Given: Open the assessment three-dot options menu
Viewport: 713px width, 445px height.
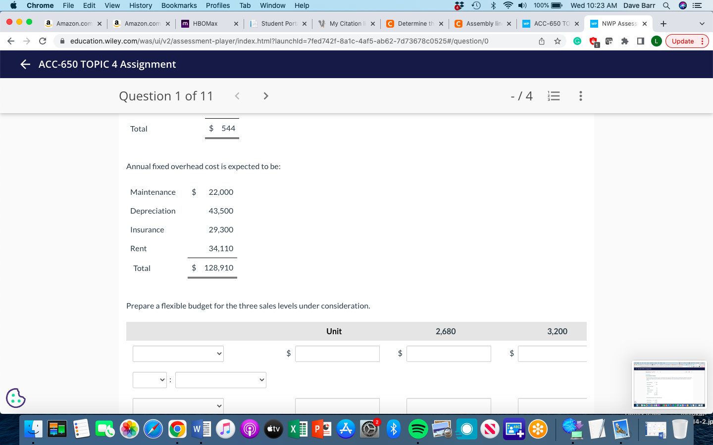Looking at the screenshot, I should [580, 96].
